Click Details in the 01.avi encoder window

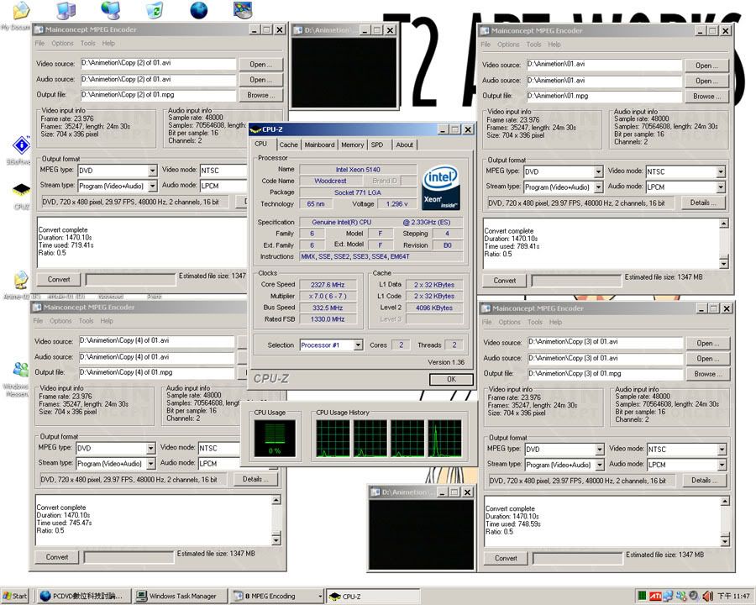[x=703, y=203]
